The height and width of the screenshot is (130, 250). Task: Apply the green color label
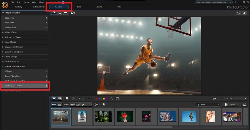tap(101, 99)
